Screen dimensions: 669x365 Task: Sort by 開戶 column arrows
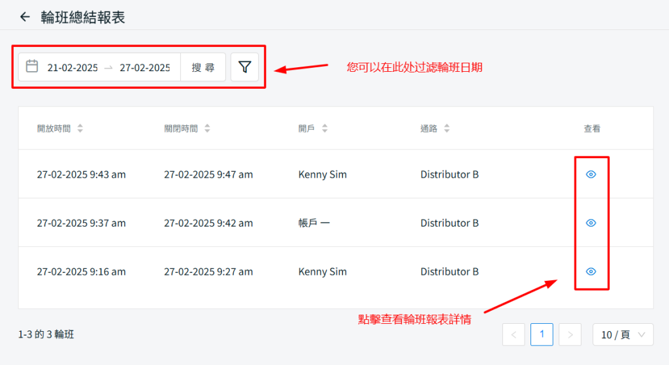pos(325,129)
